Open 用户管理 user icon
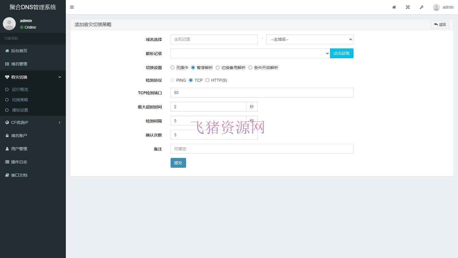Viewport: 458px width, 258px height. pos(7,148)
